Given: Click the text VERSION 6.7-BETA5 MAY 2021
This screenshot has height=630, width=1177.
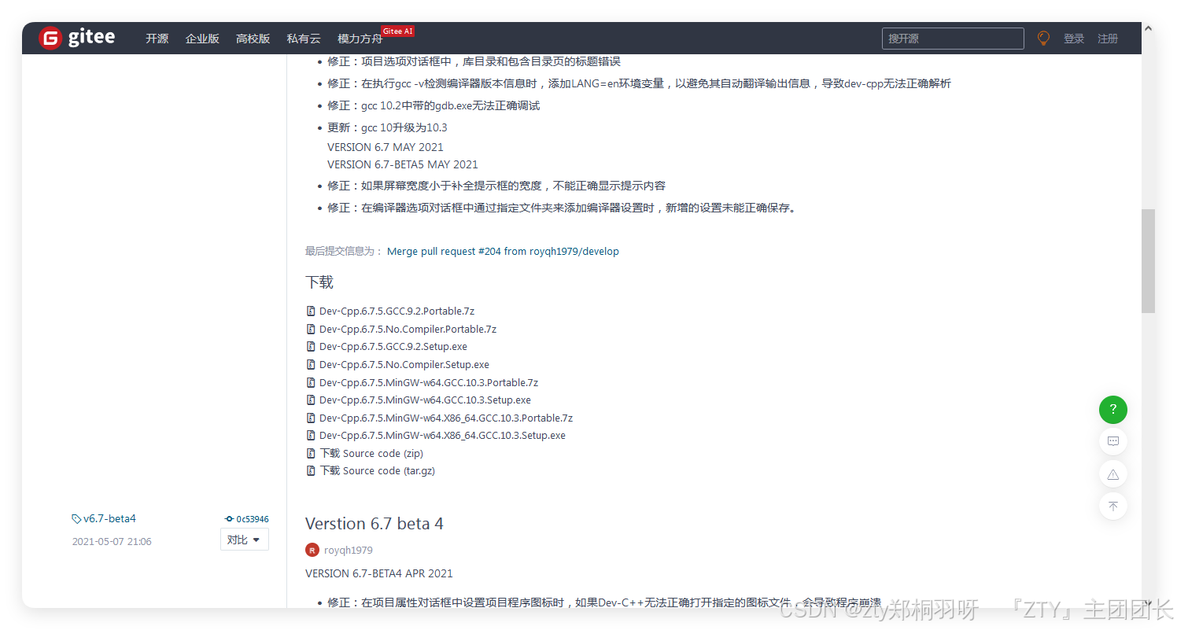Looking at the screenshot, I should click(x=403, y=164).
